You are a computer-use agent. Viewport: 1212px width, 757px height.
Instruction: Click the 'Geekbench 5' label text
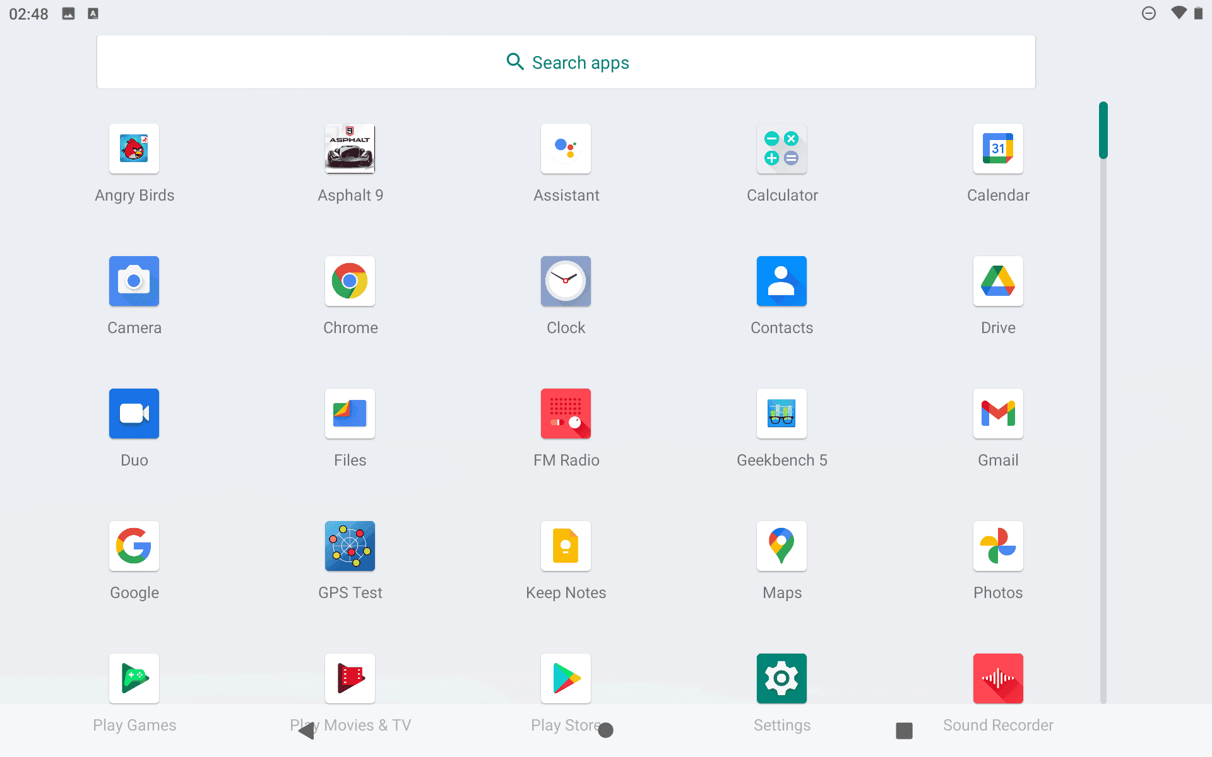coord(781,461)
